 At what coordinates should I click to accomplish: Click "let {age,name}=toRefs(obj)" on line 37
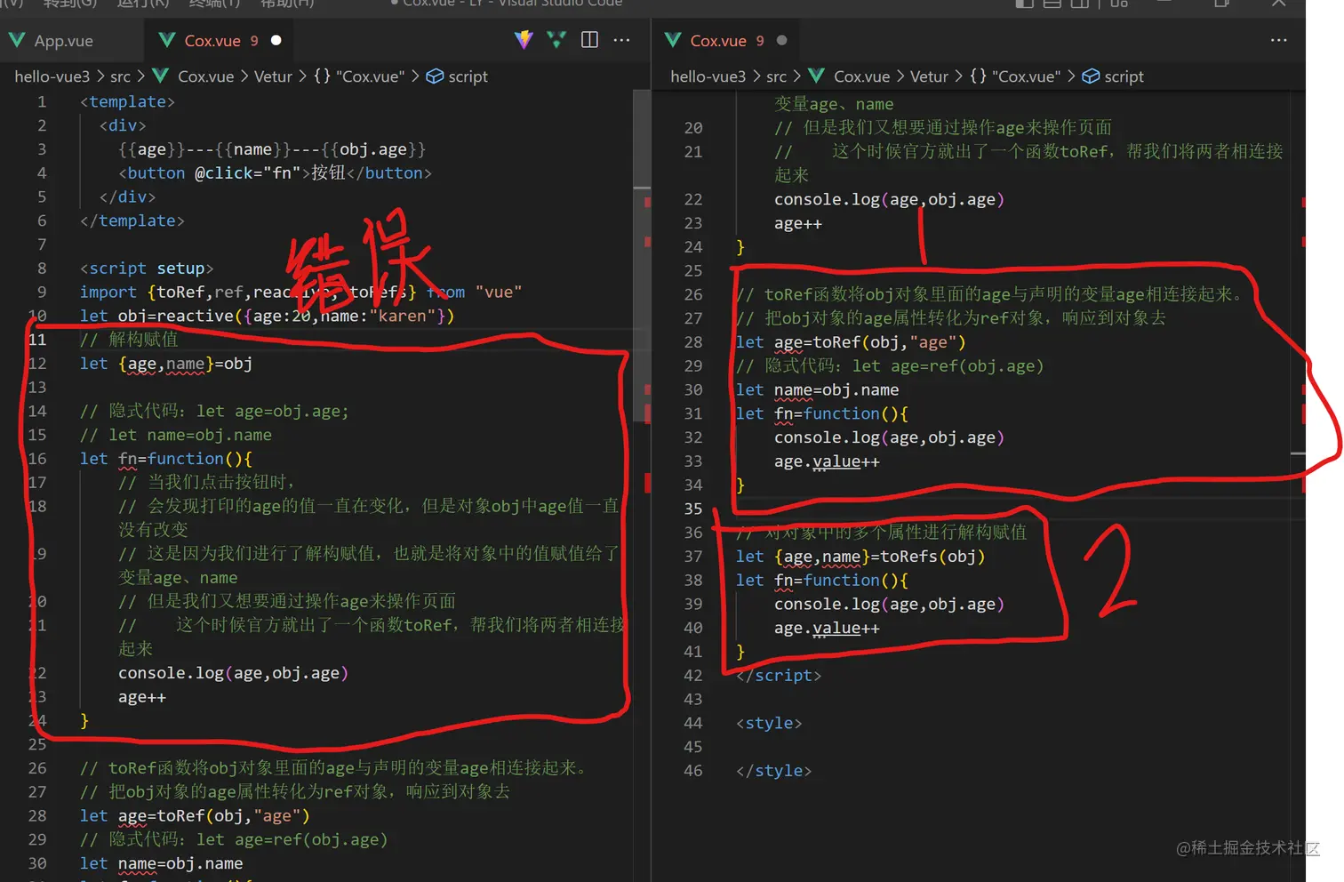860,557
